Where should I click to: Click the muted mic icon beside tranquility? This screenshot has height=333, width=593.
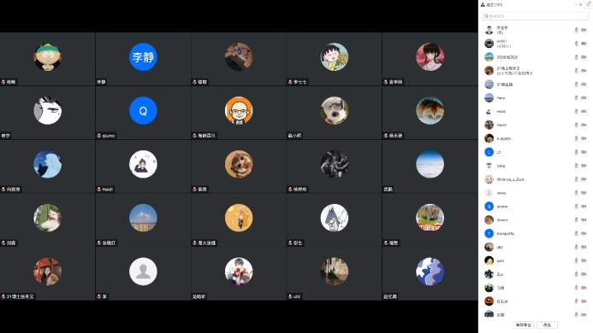click(x=576, y=233)
